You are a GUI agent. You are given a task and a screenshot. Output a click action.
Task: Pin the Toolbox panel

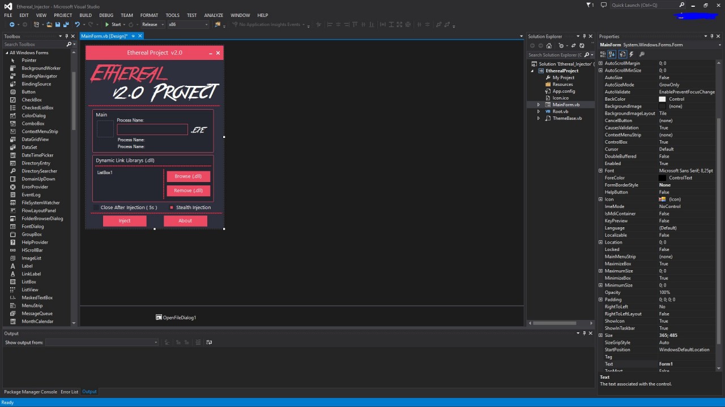pyautogui.click(x=66, y=36)
